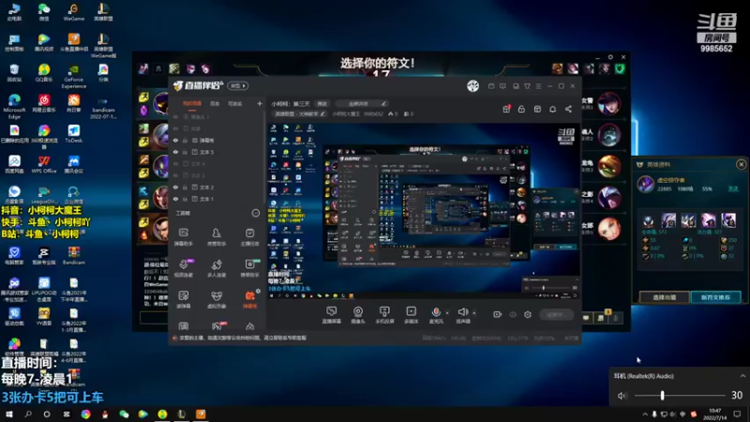The height and width of the screenshot is (422, 750).
Task: Open the 多人连麦 tool
Action: 217,268
